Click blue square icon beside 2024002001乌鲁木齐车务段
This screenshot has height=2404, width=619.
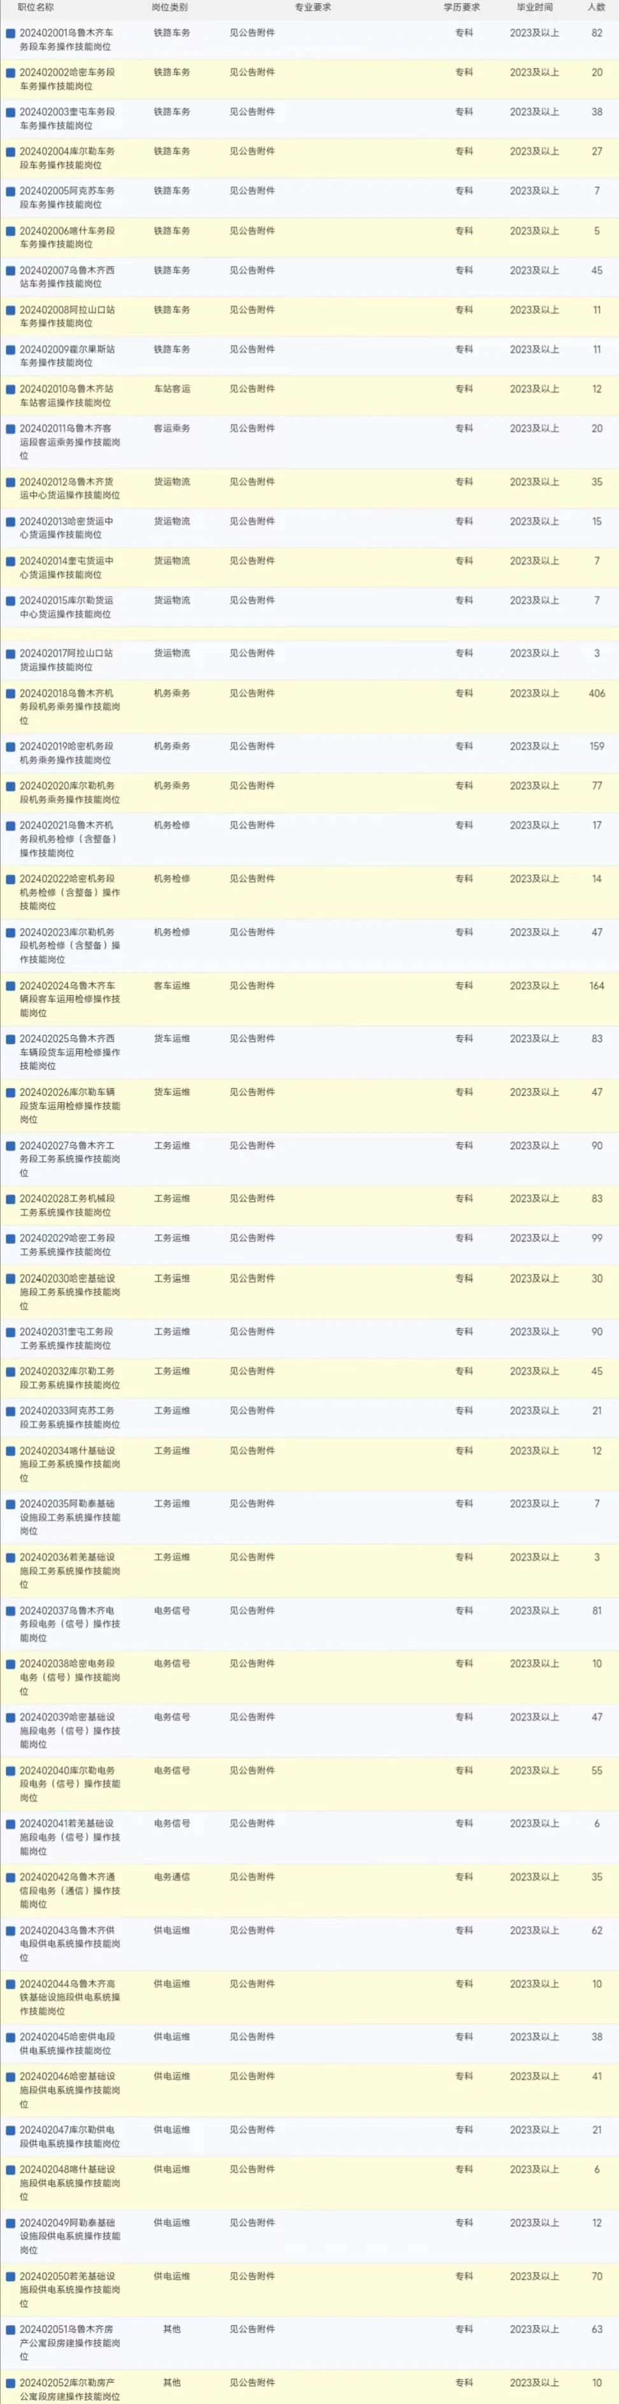pyautogui.click(x=10, y=33)
